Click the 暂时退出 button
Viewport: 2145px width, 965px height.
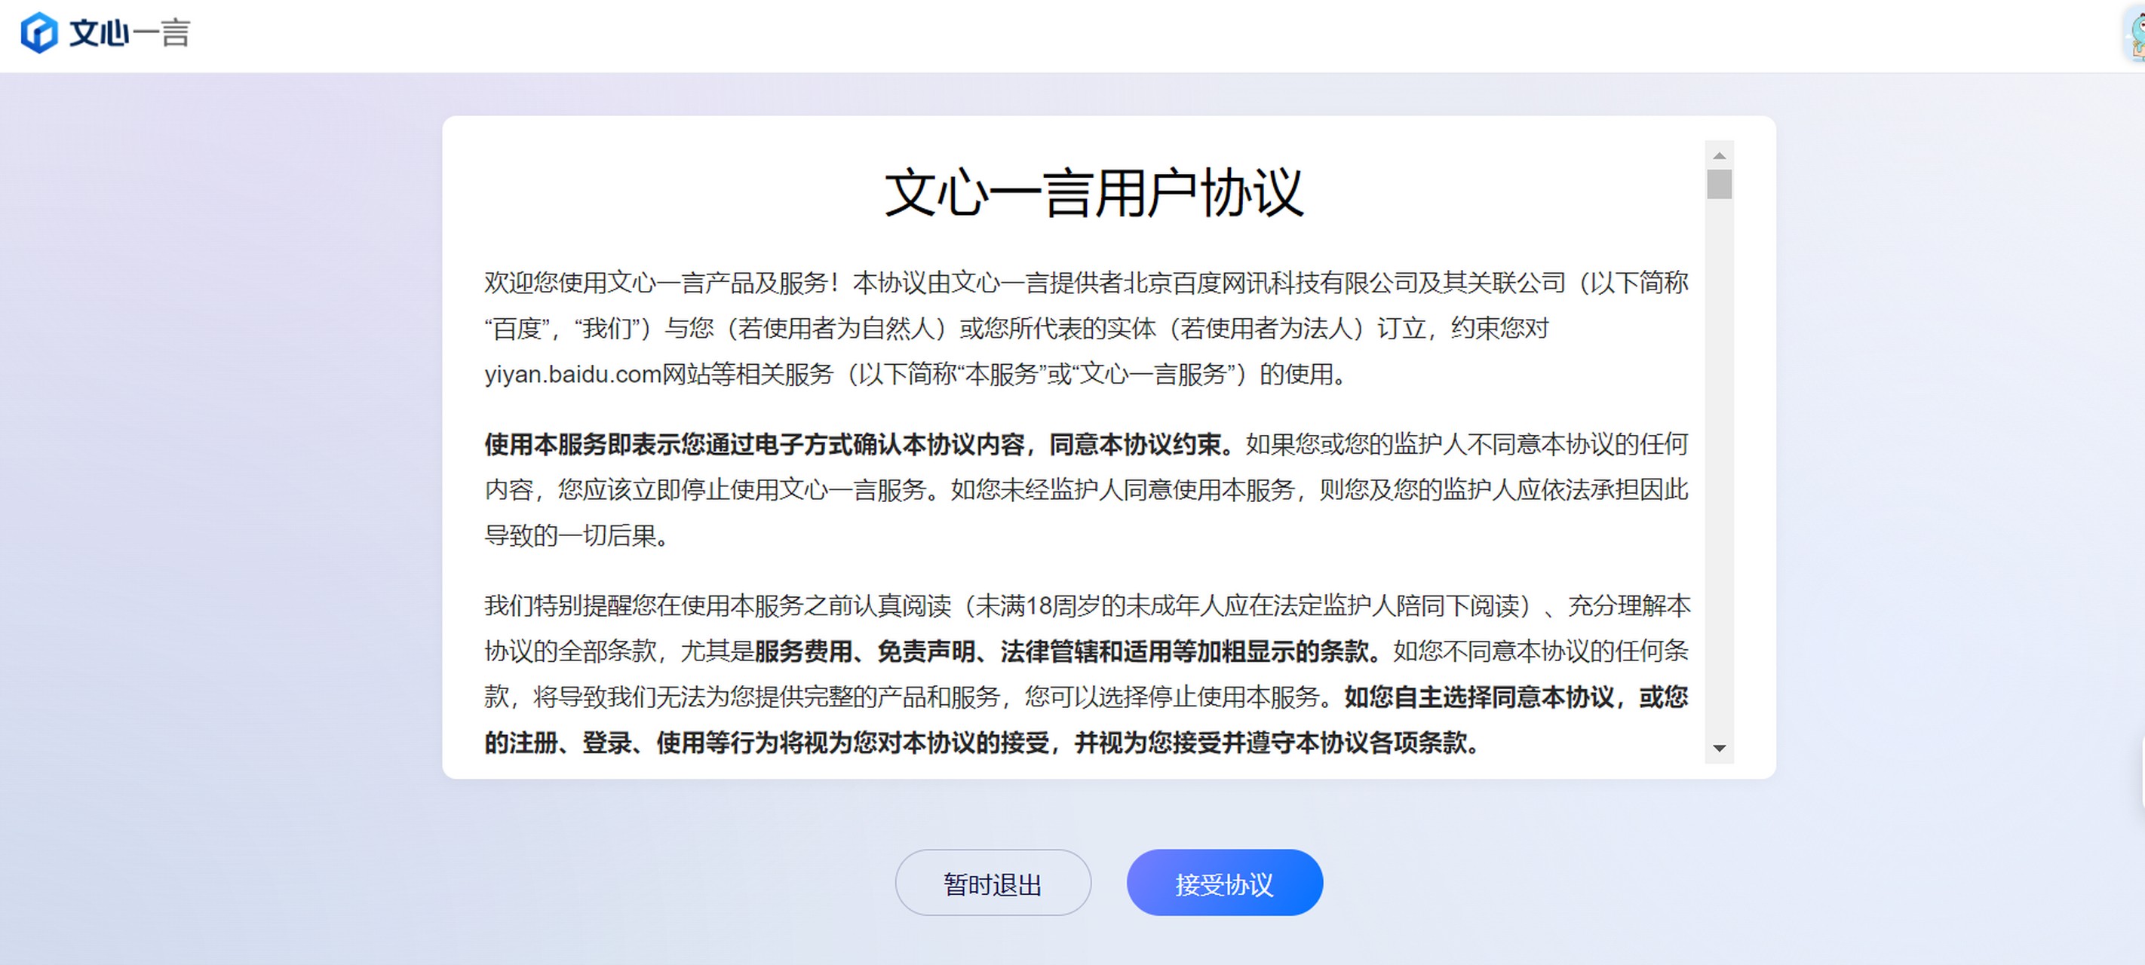[x=993, y=883]
